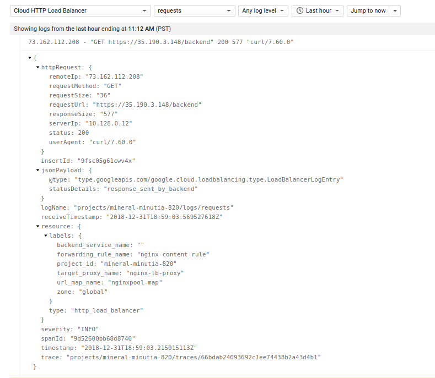435x378 pixels.
Task: Click the userAgent value "curl/7.60.0" in httpRequest
Action: (112, 143)
